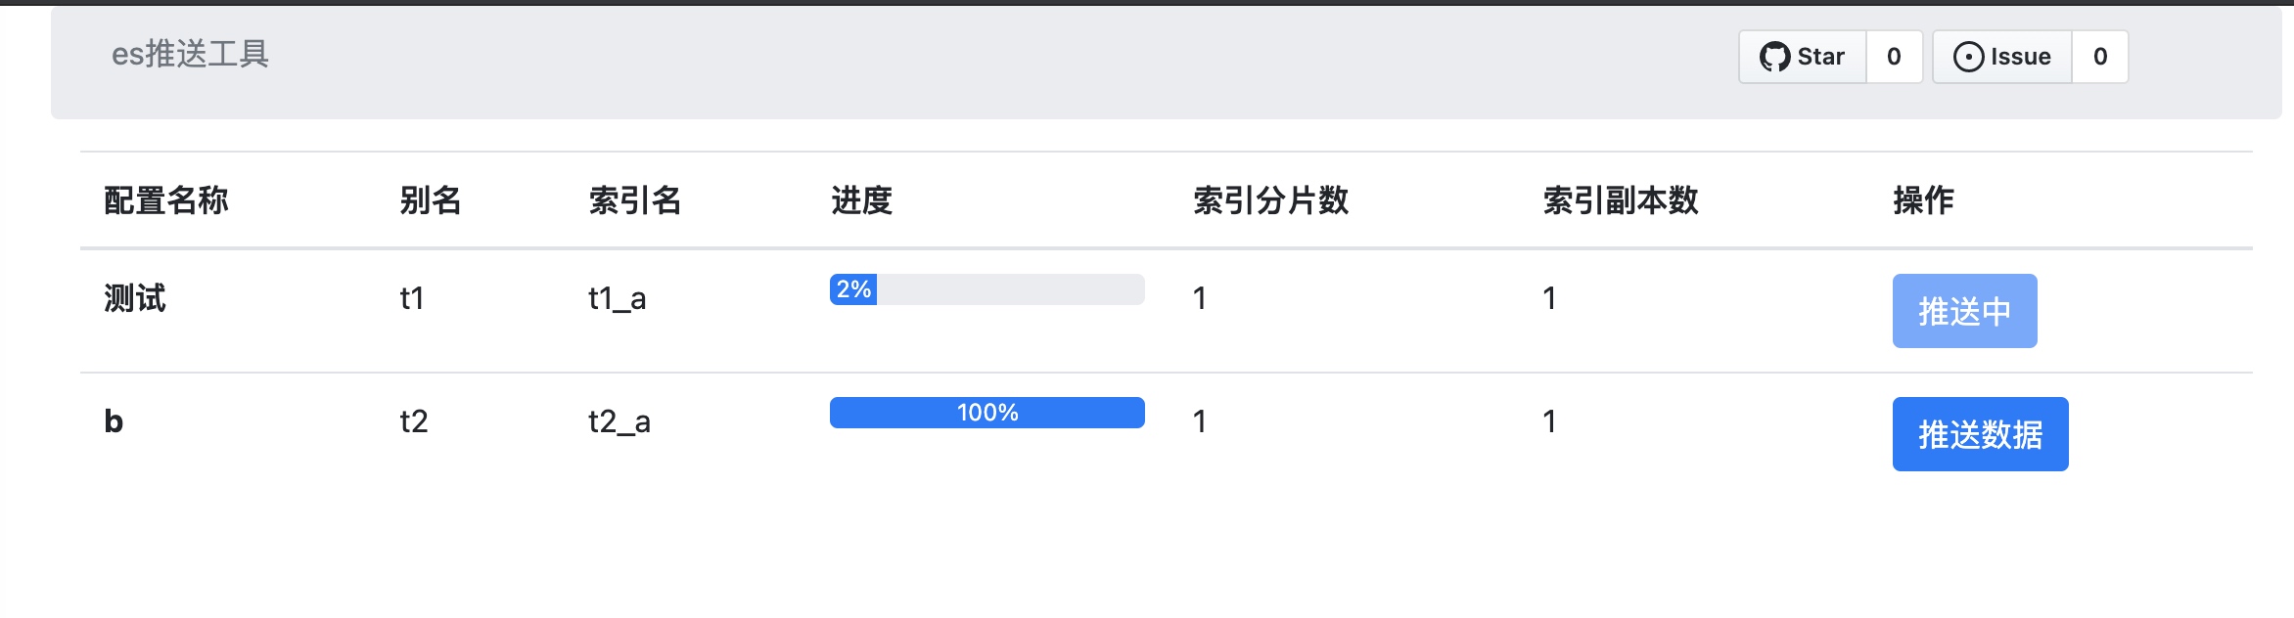Select the 配置名称 column header
Viewport: 2294px width, 618px height.
(166, 200)
